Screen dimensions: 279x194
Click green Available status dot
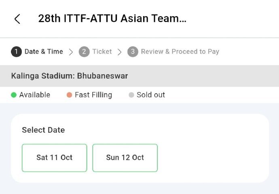pos(14,95)
